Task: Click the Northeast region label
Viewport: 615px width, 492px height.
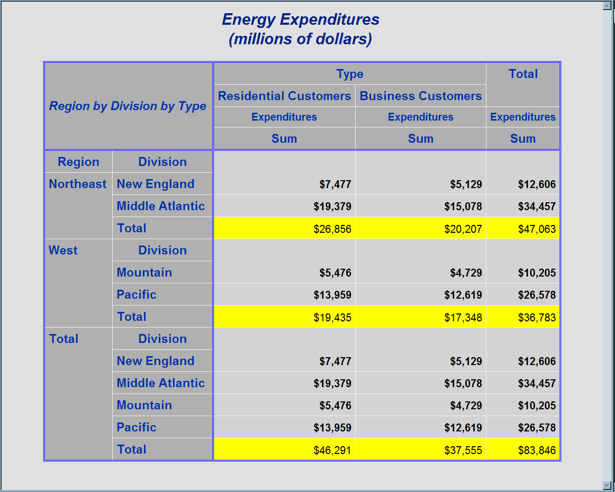Action: 77,184
